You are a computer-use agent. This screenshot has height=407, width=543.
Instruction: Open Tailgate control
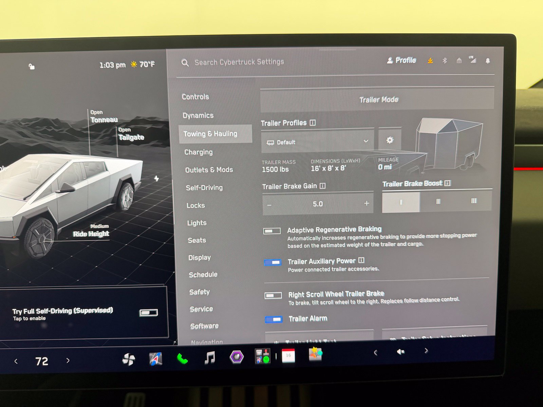(x=131, y=134)
